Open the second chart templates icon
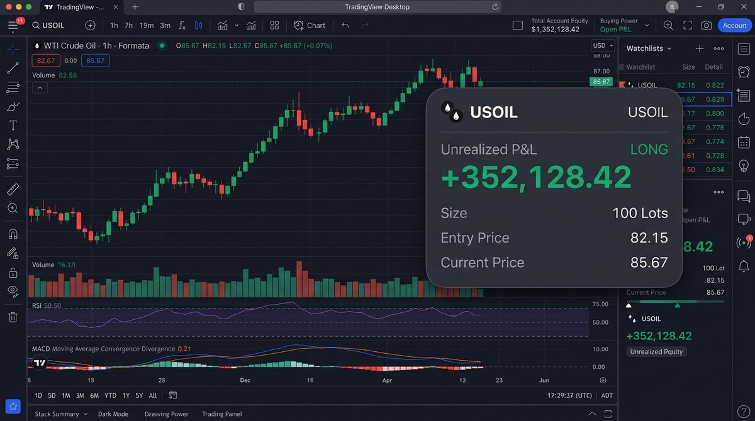The image size is (755, 421). [252, 25]
